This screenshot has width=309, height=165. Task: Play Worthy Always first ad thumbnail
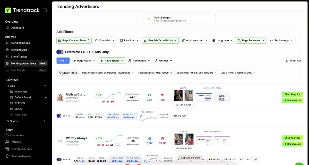coord(179,139)
